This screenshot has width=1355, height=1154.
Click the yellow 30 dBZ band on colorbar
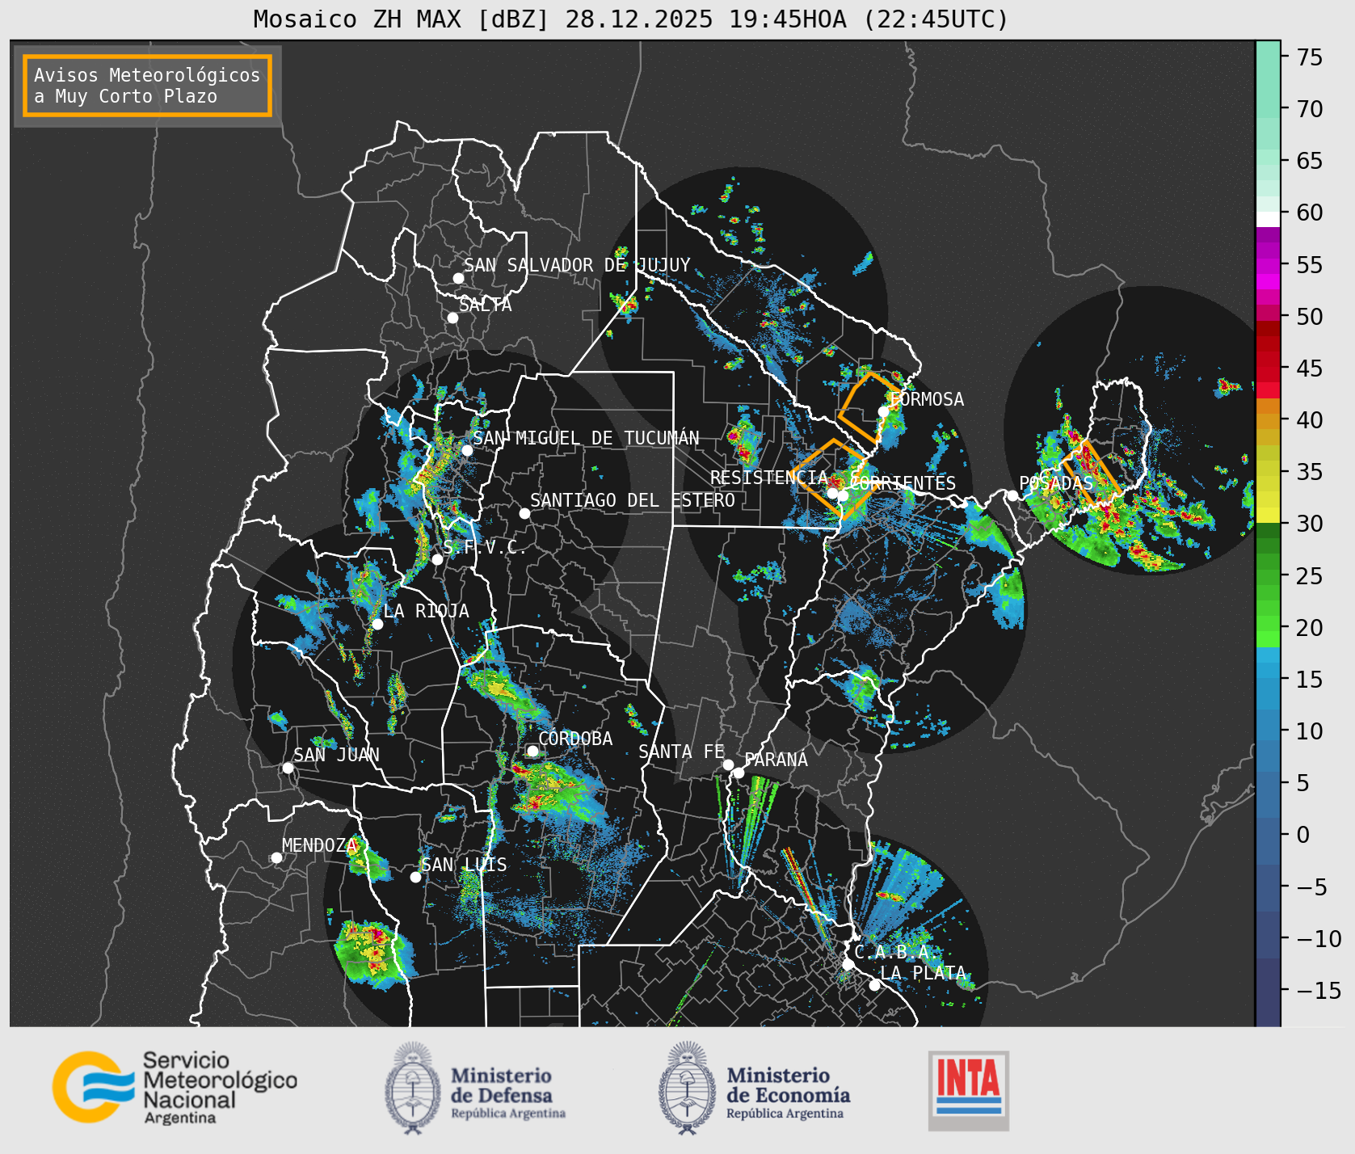point(1268,515)
